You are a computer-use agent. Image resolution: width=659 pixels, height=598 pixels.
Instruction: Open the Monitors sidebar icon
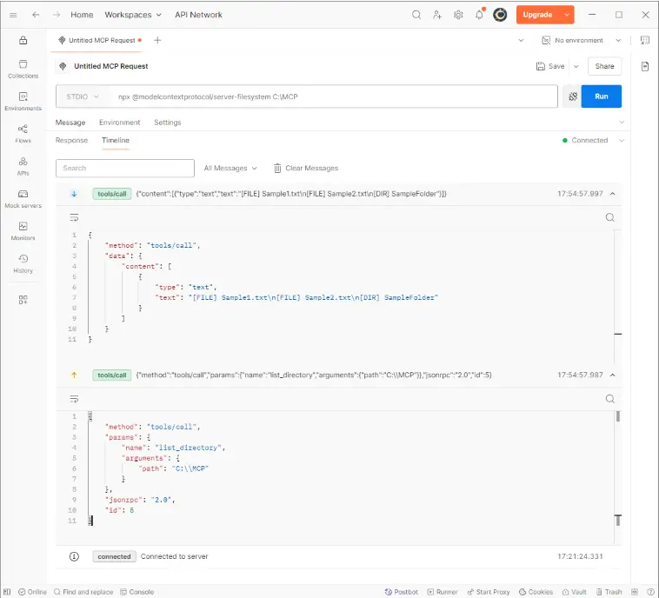tap(23, 230)
